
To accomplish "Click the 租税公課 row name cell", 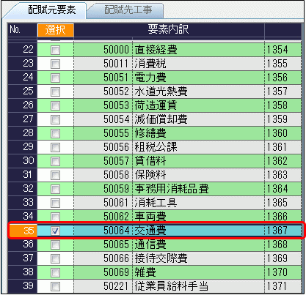I will coord(198,147).
